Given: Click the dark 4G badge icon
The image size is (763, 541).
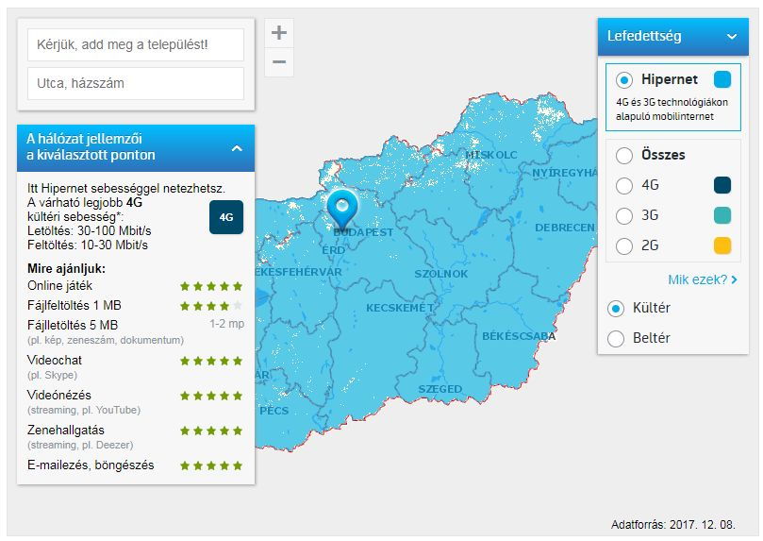Looking at the screenshot, I should click(x=226, y=217).
